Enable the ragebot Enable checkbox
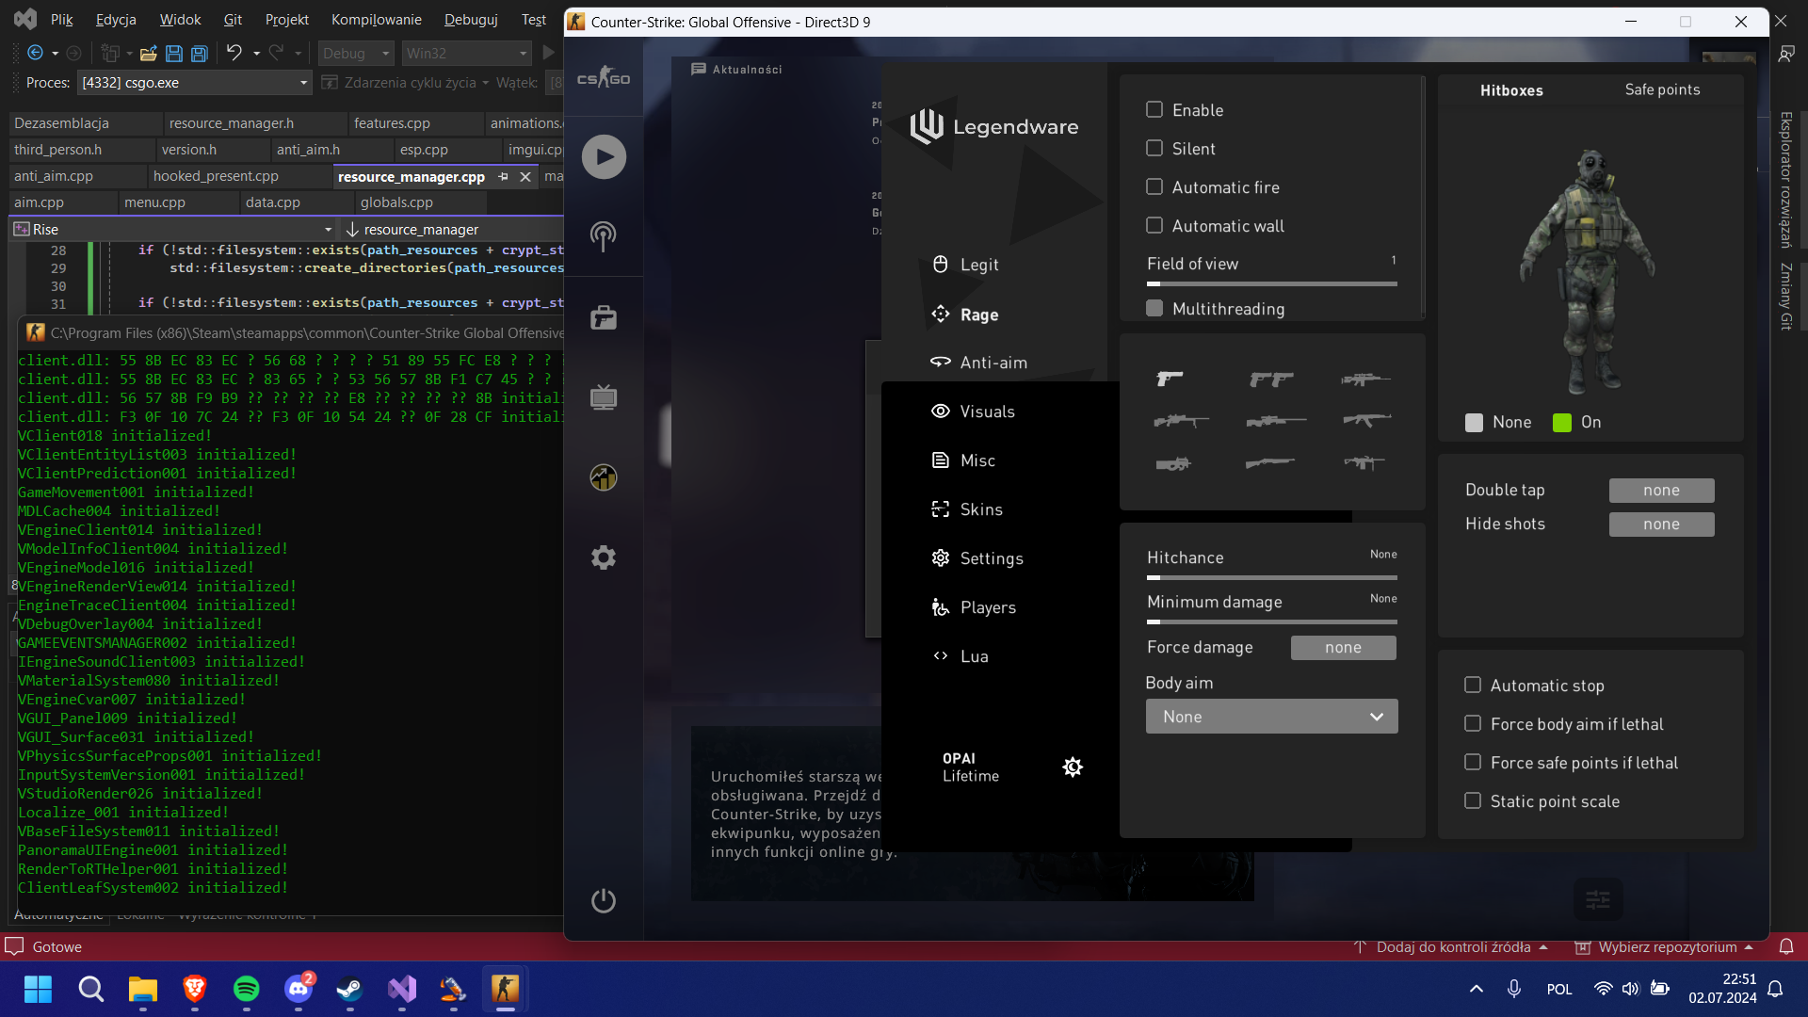 point(1154,109)
